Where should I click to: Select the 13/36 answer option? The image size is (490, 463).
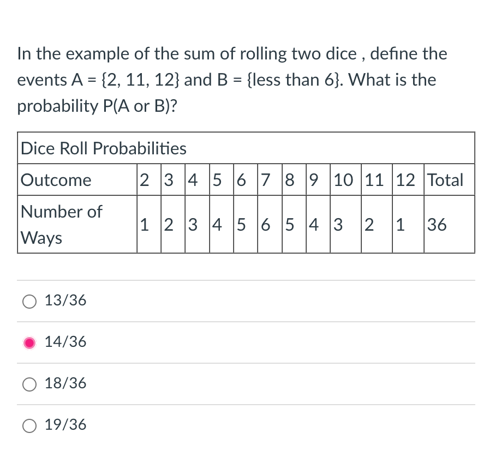pos(29,301)
